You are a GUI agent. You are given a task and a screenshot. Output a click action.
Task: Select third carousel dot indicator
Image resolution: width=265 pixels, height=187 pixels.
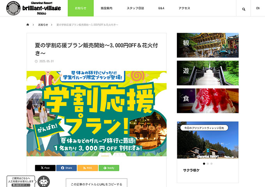[x=212, y=164]
